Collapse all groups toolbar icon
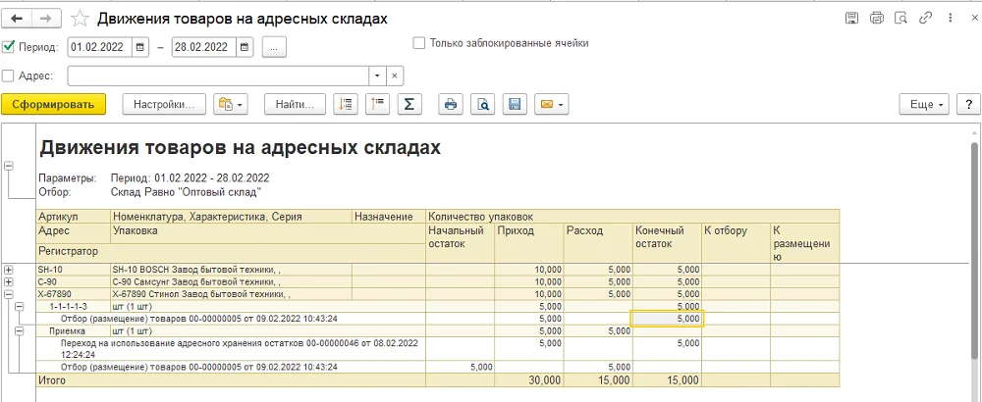Viewport: 982px width, 402px height. pyautogui.click(x=378, y=104)
